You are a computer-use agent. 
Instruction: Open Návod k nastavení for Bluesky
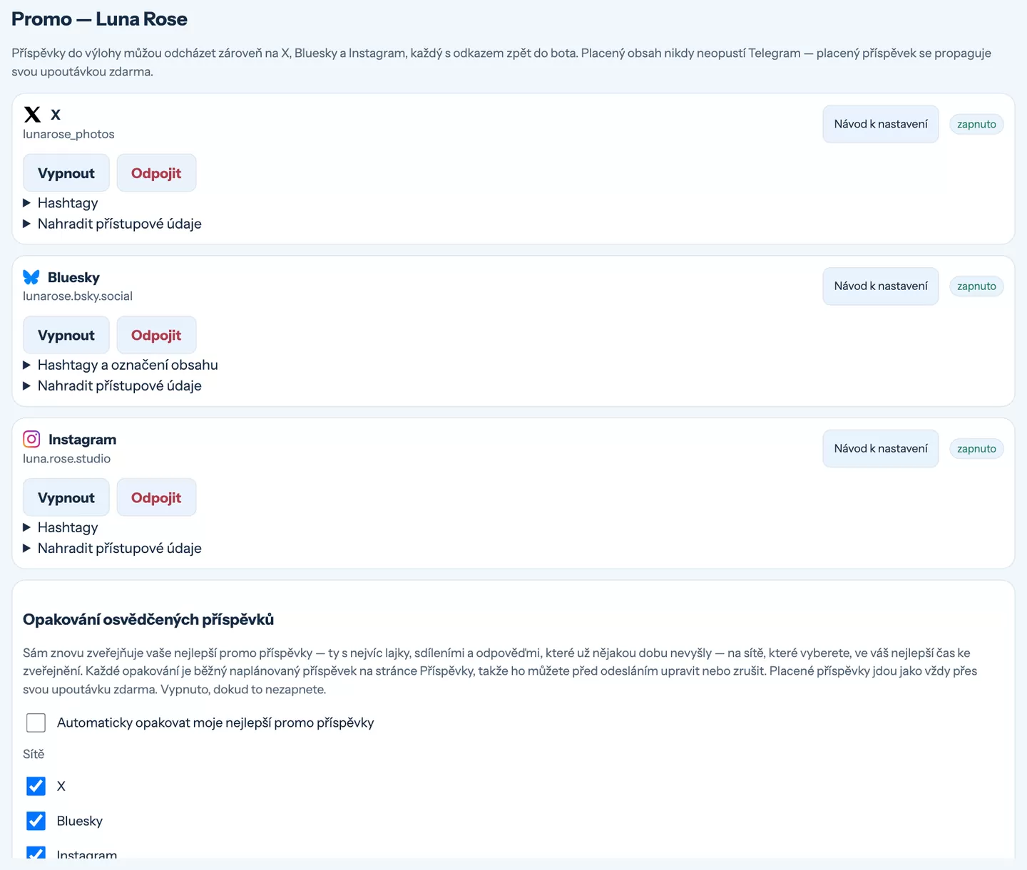(x=881, y=286)
